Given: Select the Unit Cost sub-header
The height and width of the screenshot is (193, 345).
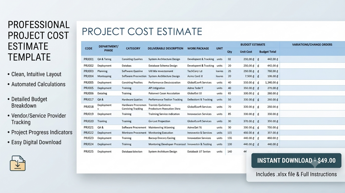Looking at the screenshot, I should [x=246, y=52].
